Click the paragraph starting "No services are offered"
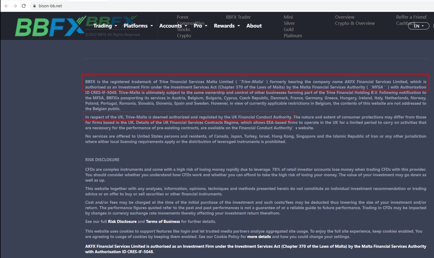434x258 pixels. (256, 139)
